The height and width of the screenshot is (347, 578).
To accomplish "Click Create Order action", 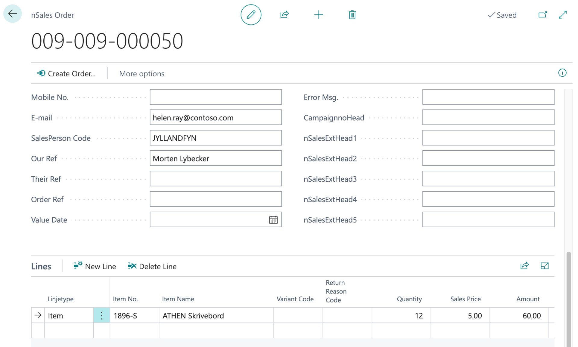I will point(66,74).
